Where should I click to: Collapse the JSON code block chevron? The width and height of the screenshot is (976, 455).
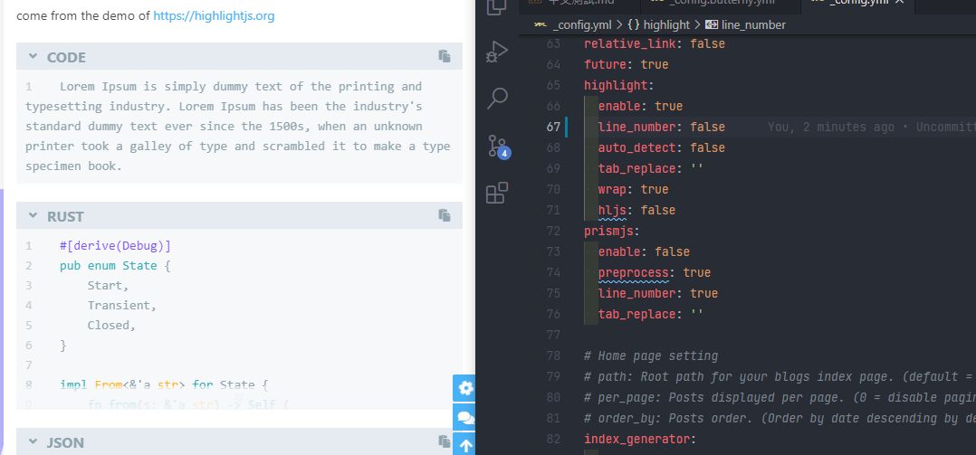33,441
